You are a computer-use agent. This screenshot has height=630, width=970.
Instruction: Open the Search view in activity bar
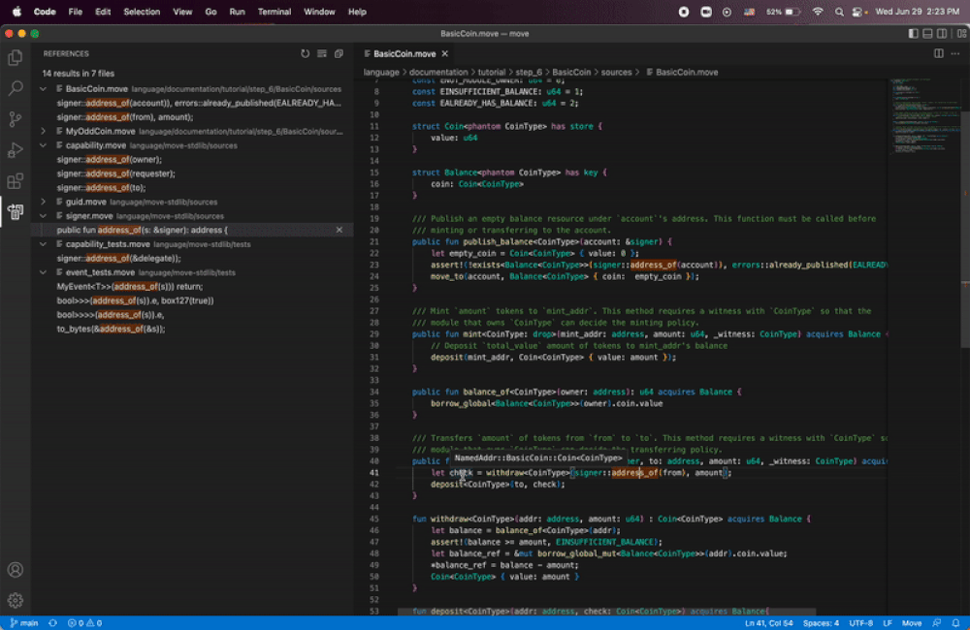point(16,88)
